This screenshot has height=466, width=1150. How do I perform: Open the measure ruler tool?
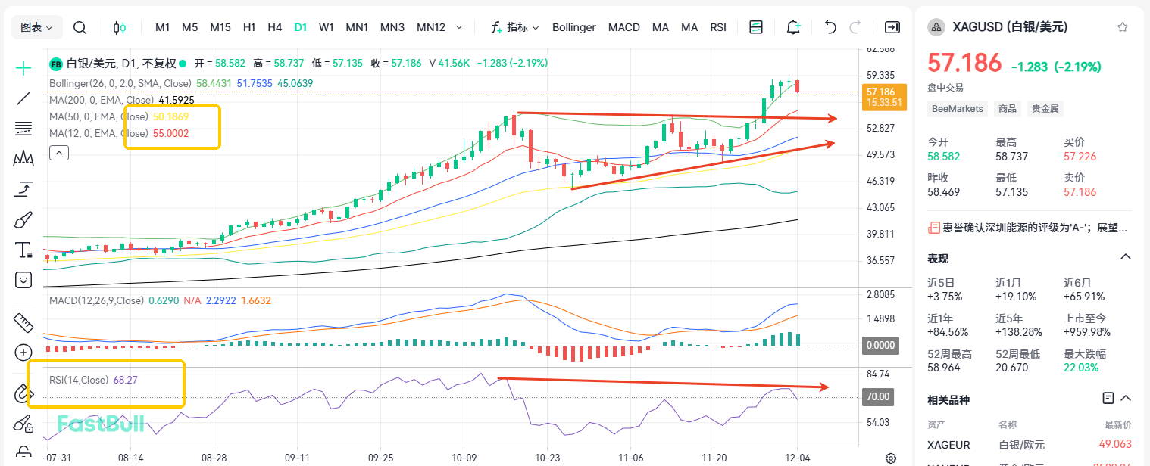(x=23, y=322)
